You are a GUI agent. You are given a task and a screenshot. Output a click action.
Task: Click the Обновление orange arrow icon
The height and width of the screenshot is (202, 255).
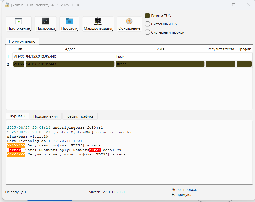(x=129, y=21)
